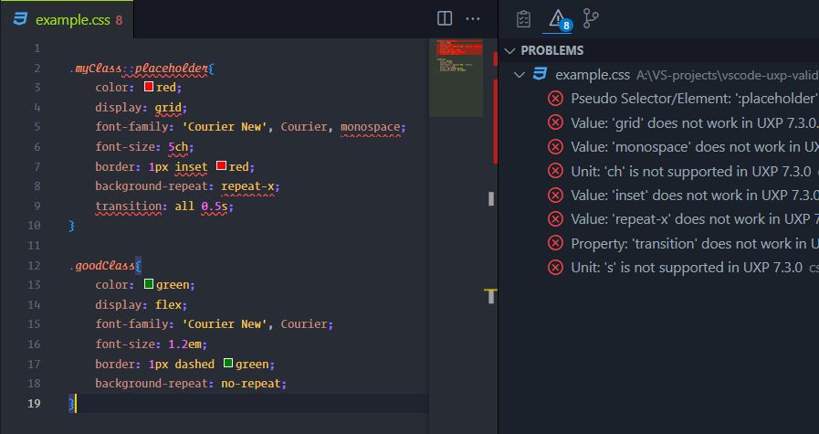Select the example.css editor tab

click(x=67, y=20)
